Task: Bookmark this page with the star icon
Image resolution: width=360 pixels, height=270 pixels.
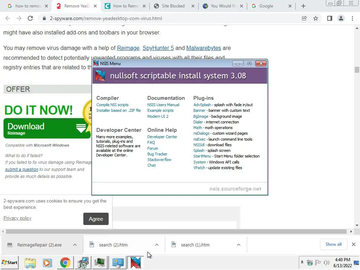Action: pos(316,18)
